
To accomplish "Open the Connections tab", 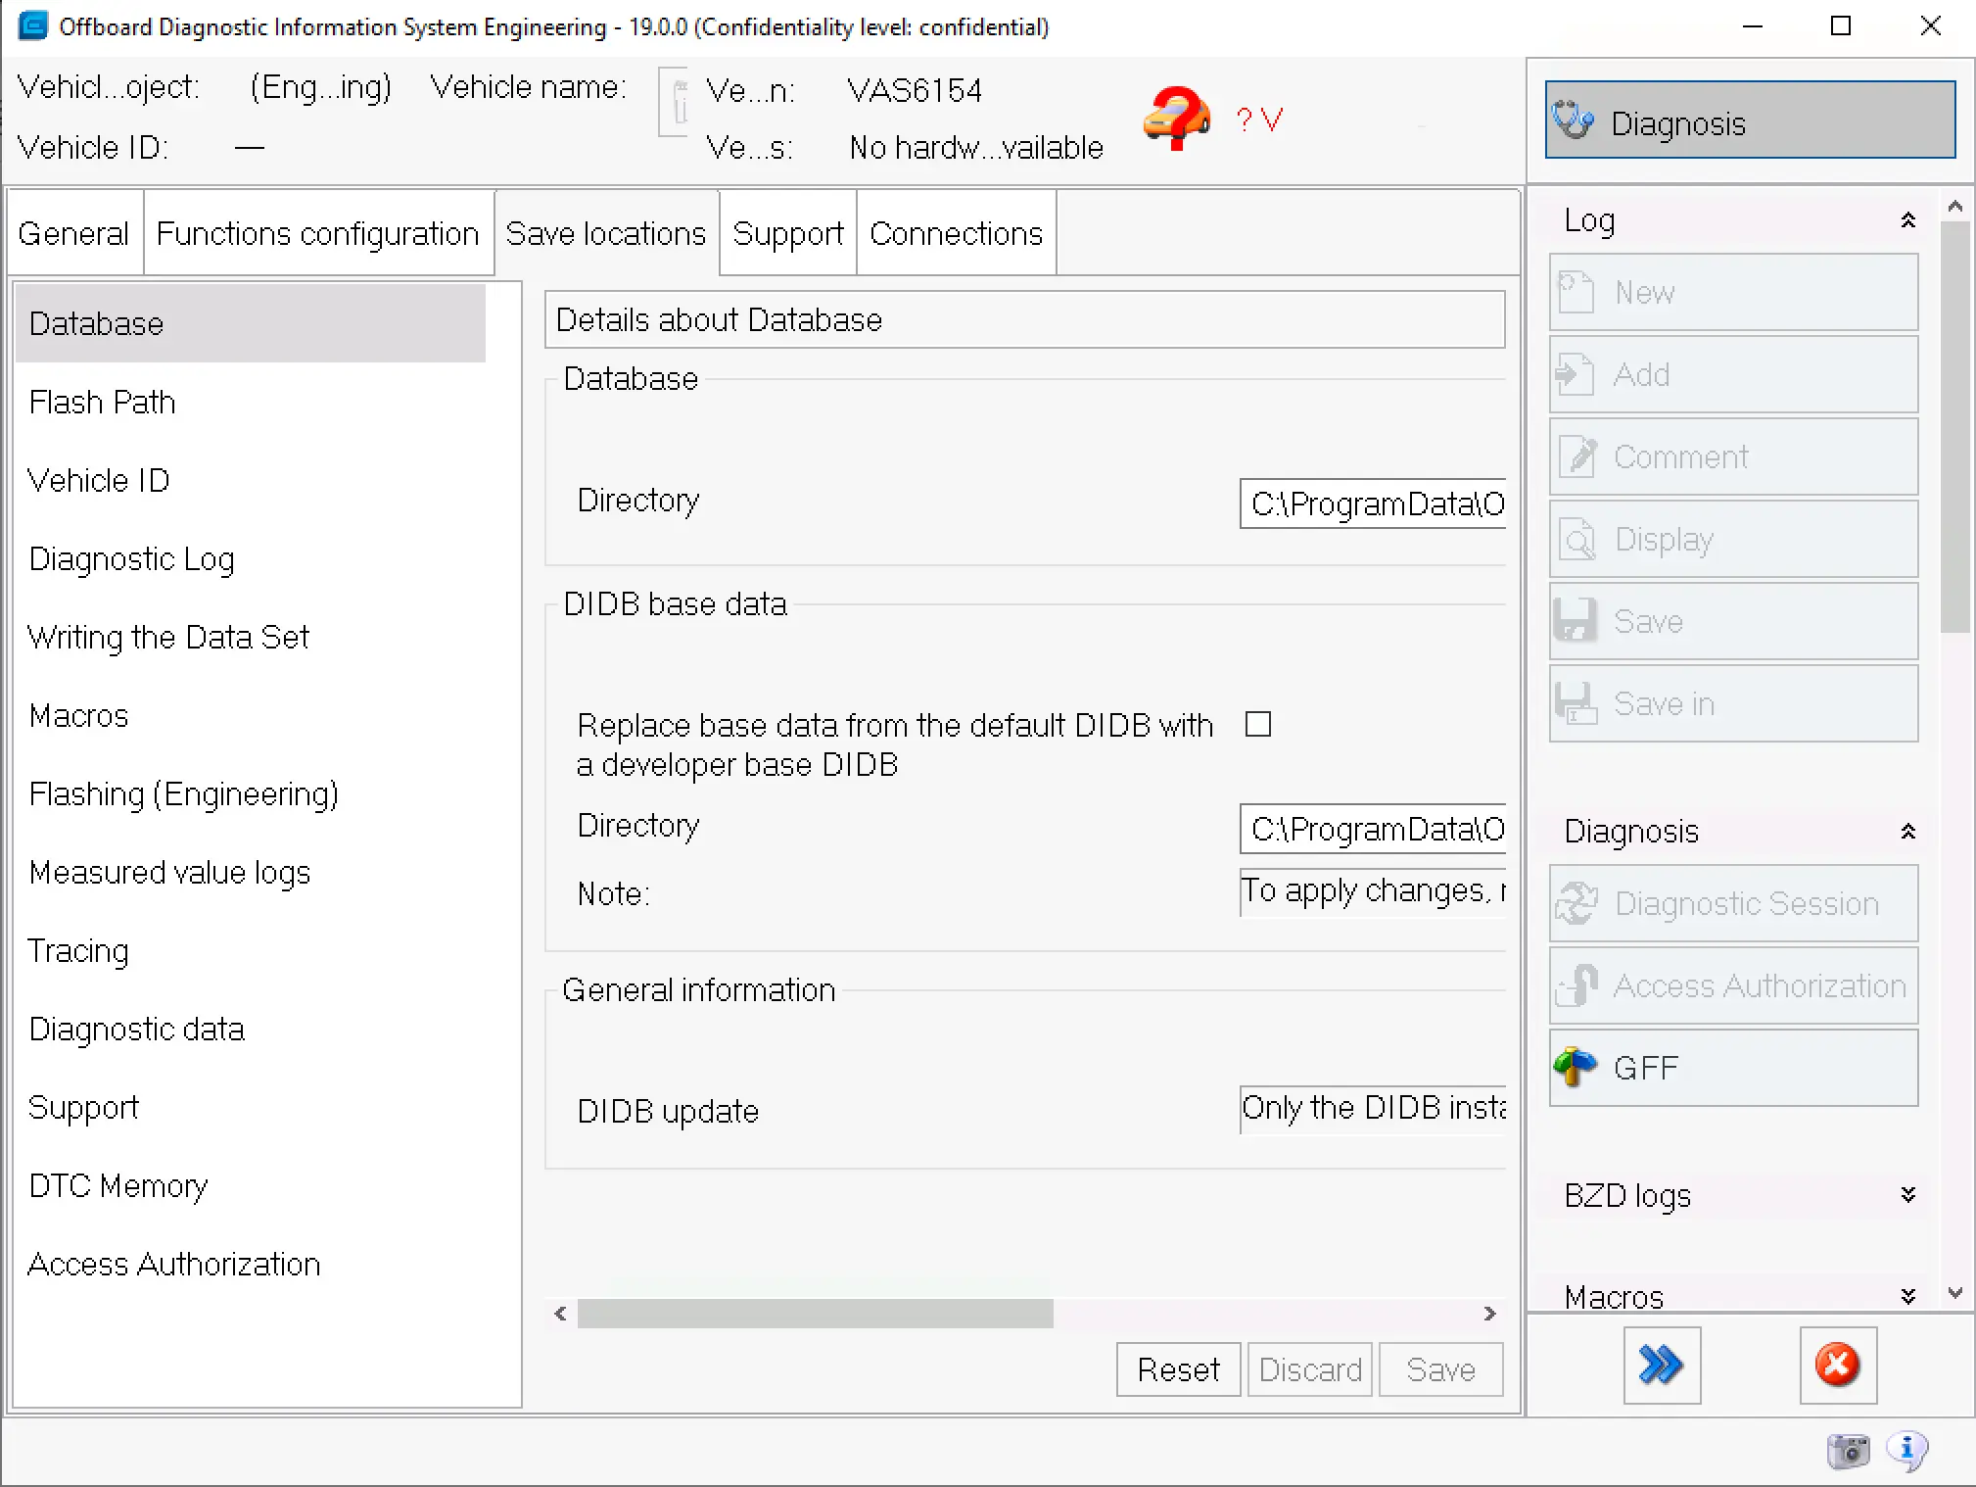I will pos(956,233).
